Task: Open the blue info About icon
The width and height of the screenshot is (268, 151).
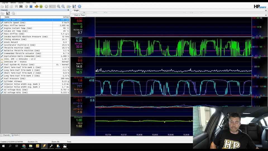Action: (x=80, y=6)
